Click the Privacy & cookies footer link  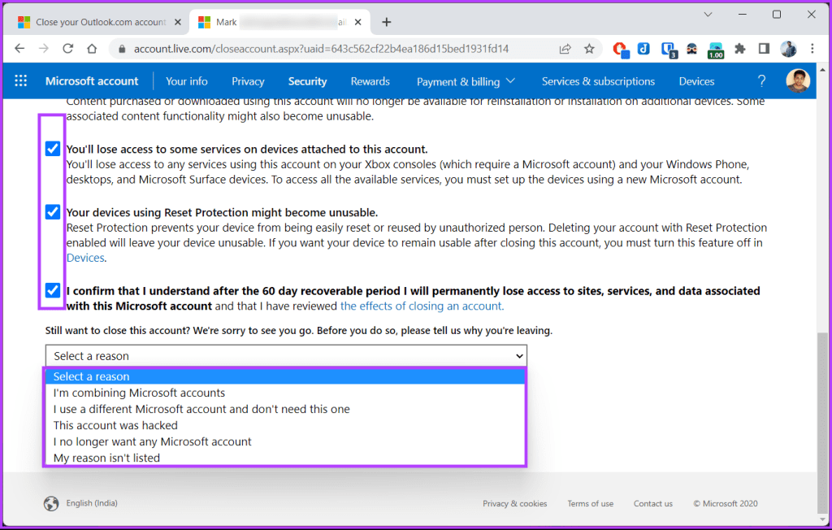514,503
